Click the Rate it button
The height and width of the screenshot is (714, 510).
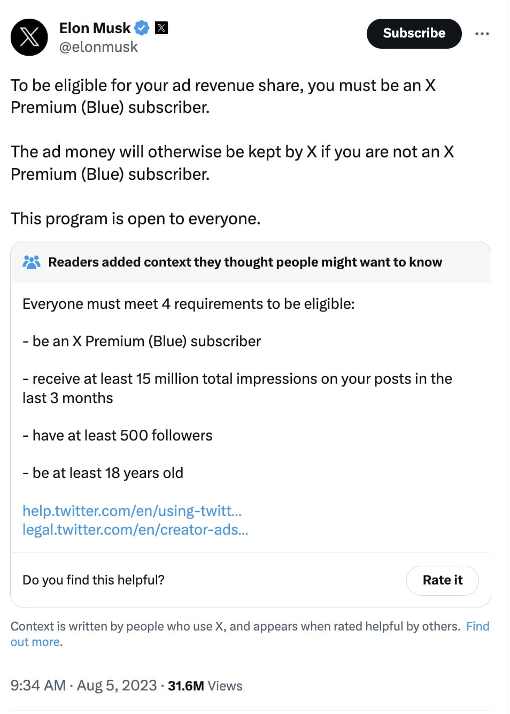pyautogui.click(x=442, y=580)
